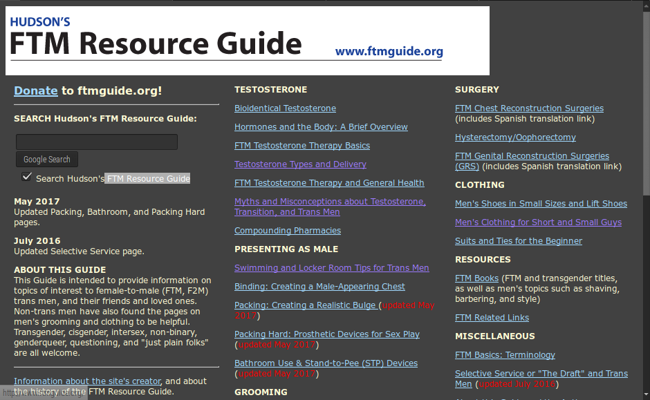
Task: Open FTM Basics: Terminology link
Action: click(505, 354)
